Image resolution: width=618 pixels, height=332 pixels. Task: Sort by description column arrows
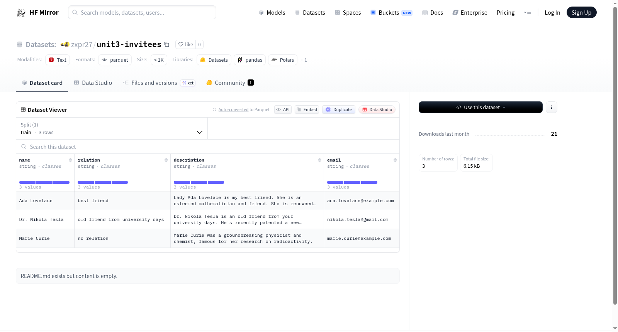point(319,160)
